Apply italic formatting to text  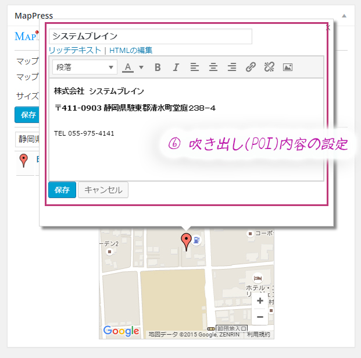point(176,67)
